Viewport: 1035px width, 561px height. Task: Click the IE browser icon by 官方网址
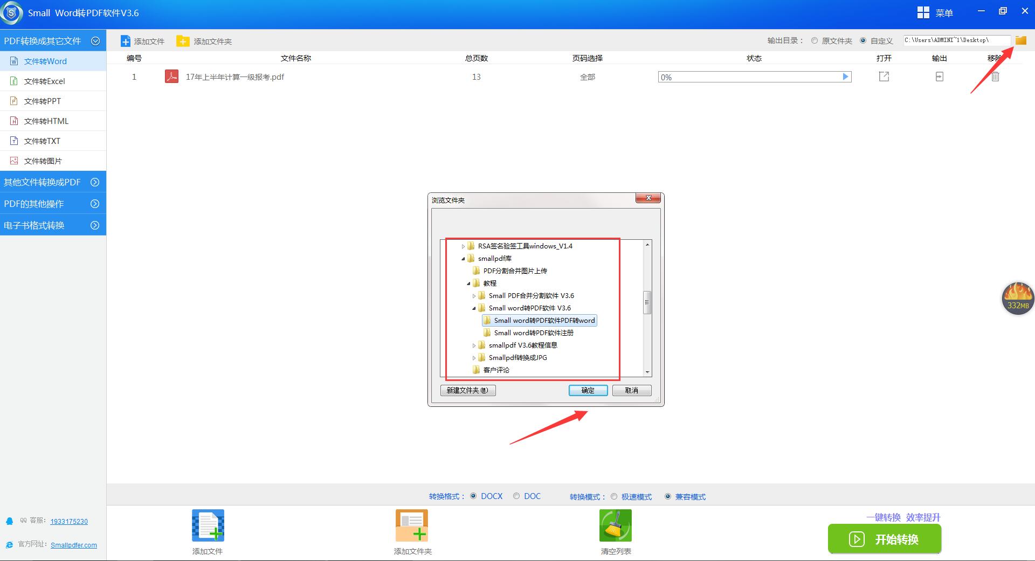pyautogui.click(x=9, y=545)
